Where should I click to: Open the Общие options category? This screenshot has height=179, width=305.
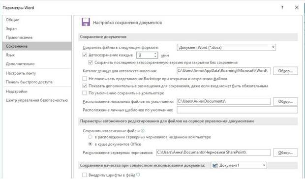[12, 20]
